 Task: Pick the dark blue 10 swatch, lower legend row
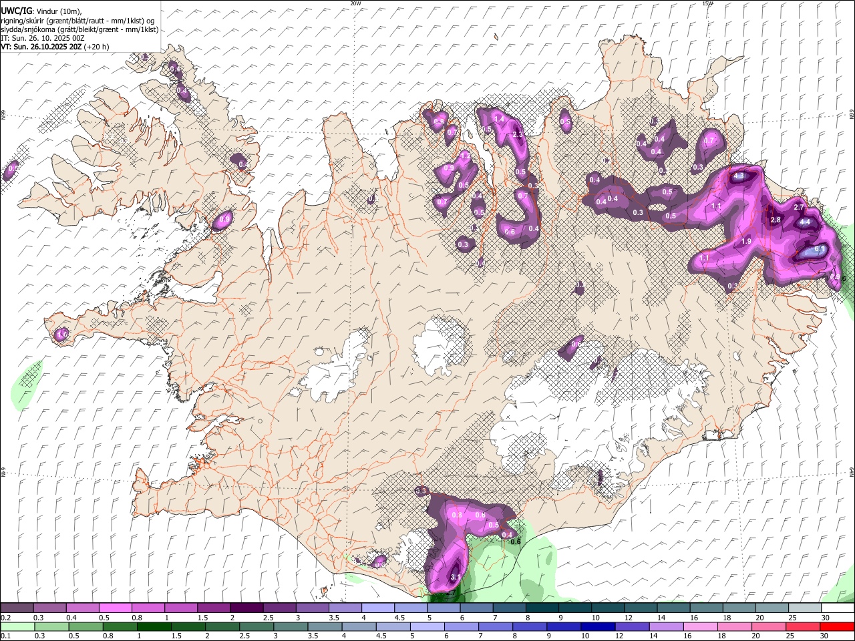[597, 626]
